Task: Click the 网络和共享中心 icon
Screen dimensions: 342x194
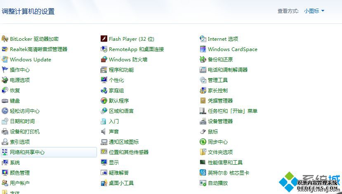Action: [x=5, y=152]
